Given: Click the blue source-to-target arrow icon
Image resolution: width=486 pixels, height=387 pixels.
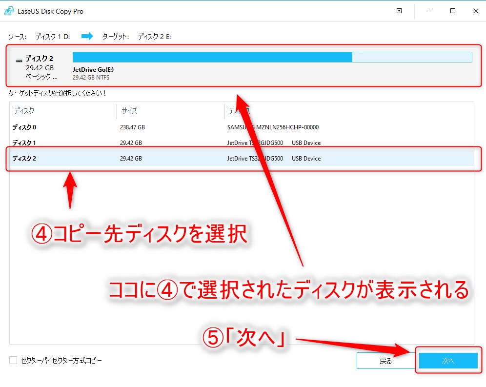Looking at the screenshot, I should click(87, 36).
